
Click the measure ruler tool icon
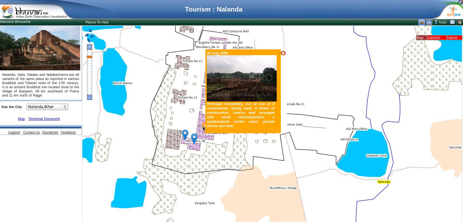click(422, 22)
